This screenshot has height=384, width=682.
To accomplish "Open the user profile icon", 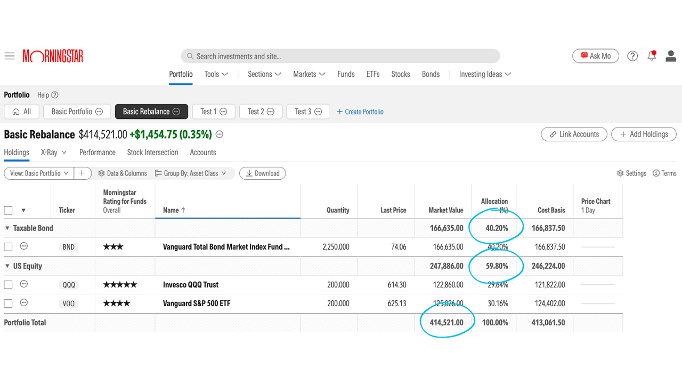I will (670, 55).
